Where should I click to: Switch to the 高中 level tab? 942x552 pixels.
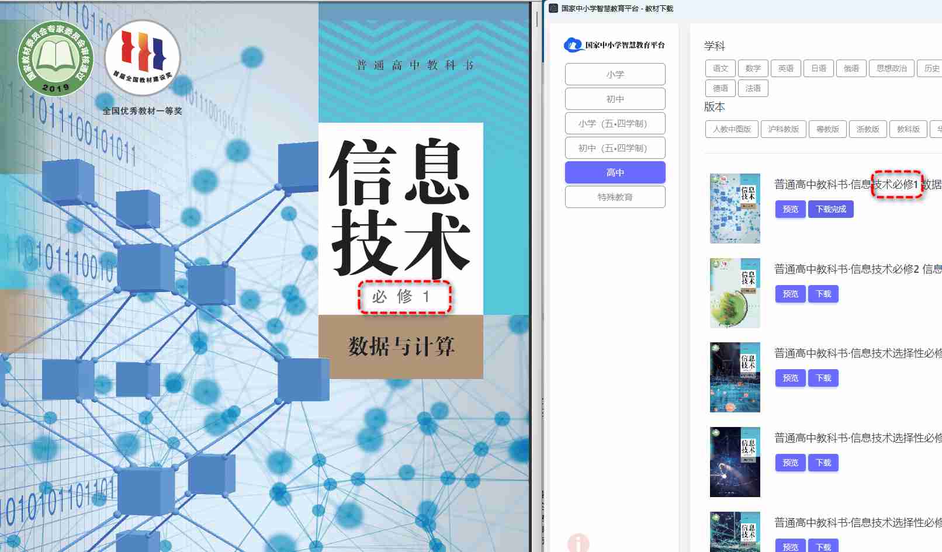point(615,172)
